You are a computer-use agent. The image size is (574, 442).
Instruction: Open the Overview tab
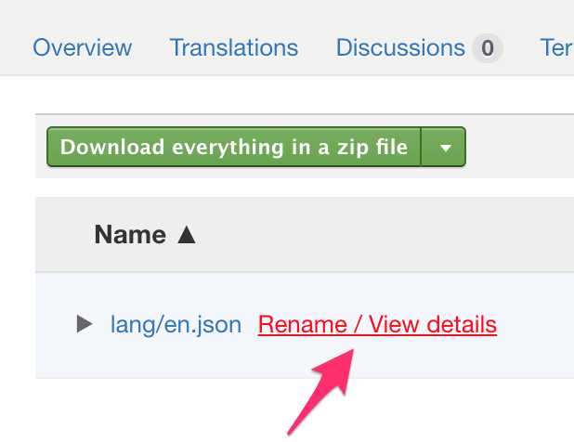(x=83, y=47)
